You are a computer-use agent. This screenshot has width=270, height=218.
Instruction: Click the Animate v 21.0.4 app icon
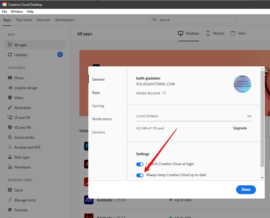tap(89, 200)
